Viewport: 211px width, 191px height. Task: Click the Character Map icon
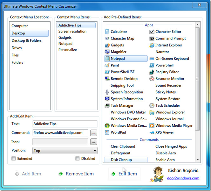pos(107,39)
